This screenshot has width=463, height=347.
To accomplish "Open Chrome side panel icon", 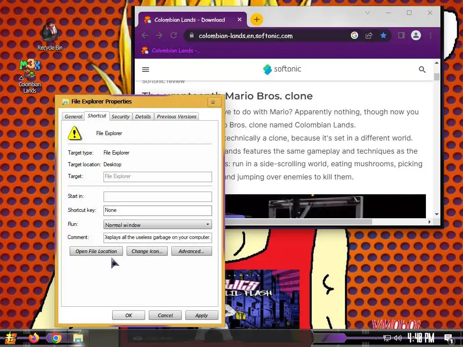I will point(402,35).
